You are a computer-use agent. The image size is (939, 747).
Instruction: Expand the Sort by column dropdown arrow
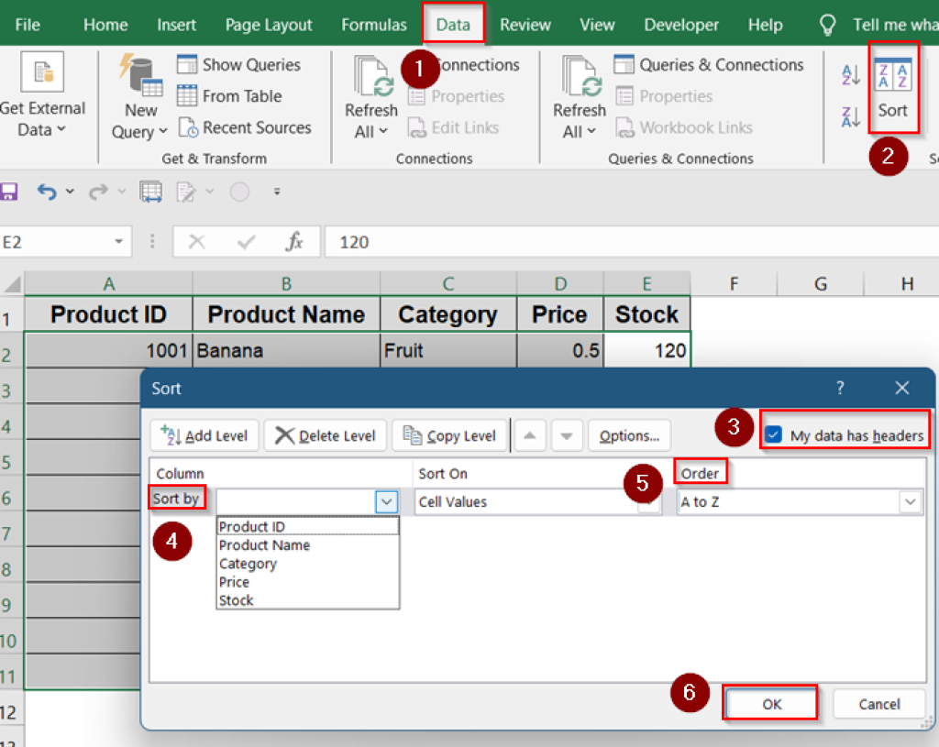(386, 502)
